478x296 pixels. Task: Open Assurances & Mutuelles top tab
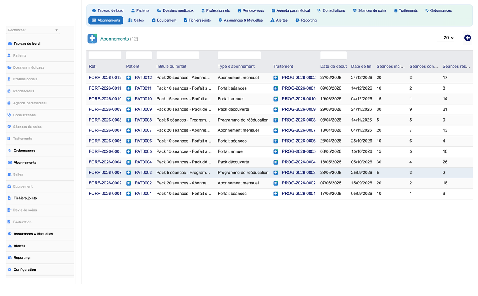pos(241,20)
